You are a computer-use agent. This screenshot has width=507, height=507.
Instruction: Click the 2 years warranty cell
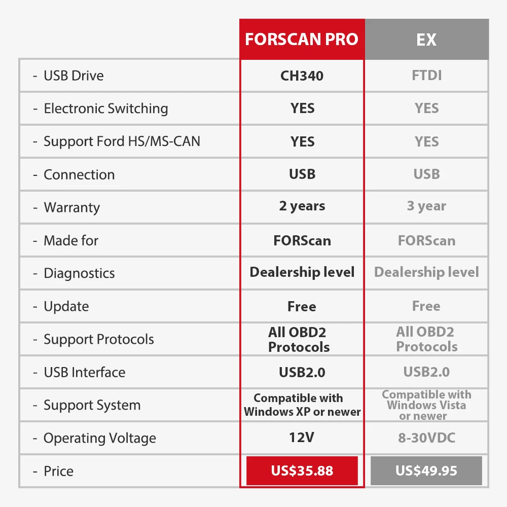pyautogui.click(x=302, y=206)
